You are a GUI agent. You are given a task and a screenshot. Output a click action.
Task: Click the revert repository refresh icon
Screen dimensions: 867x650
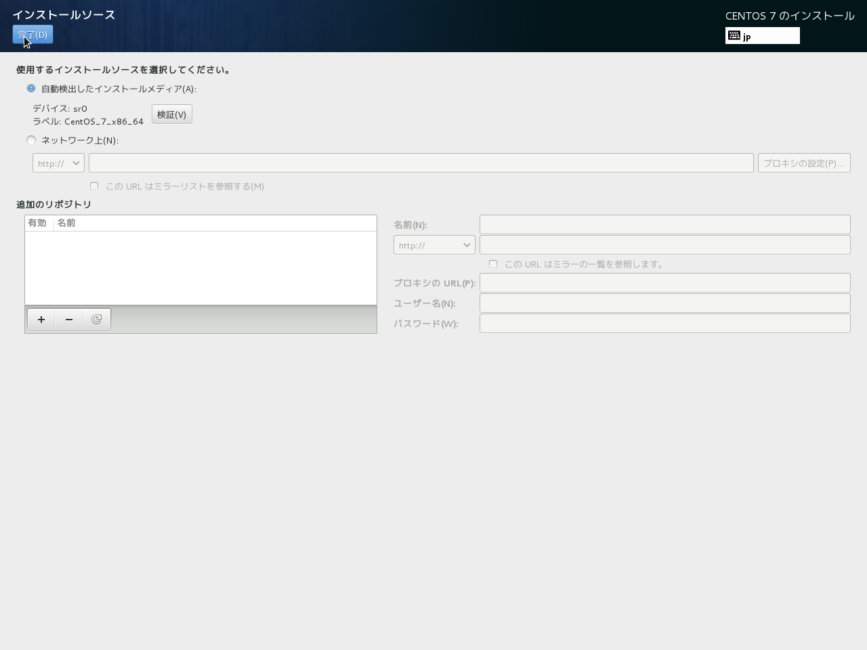(97, 320)
